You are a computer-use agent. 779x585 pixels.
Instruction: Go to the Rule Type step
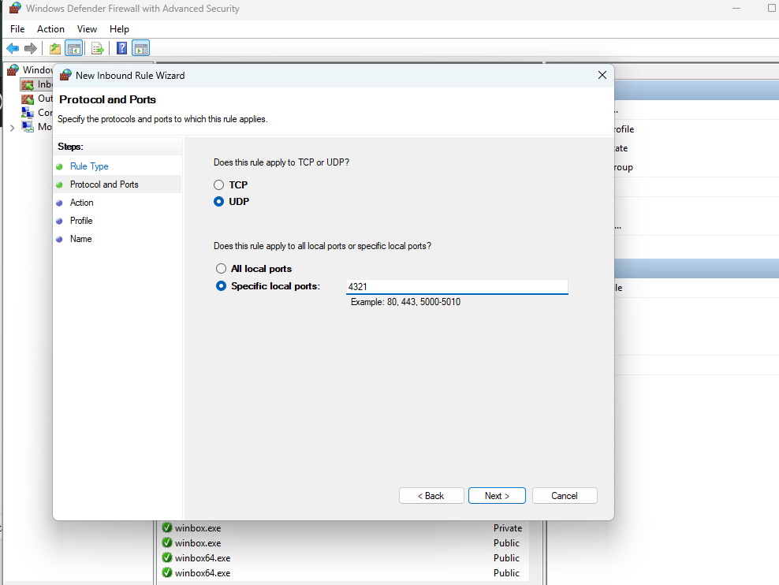click(89, 166)
